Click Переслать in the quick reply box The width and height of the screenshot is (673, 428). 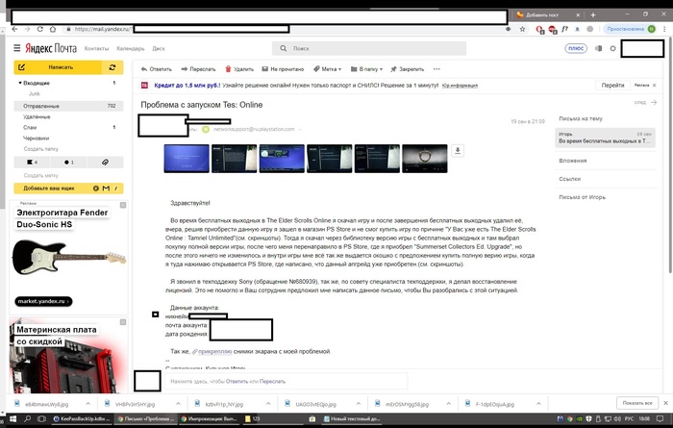click(272, 381)
